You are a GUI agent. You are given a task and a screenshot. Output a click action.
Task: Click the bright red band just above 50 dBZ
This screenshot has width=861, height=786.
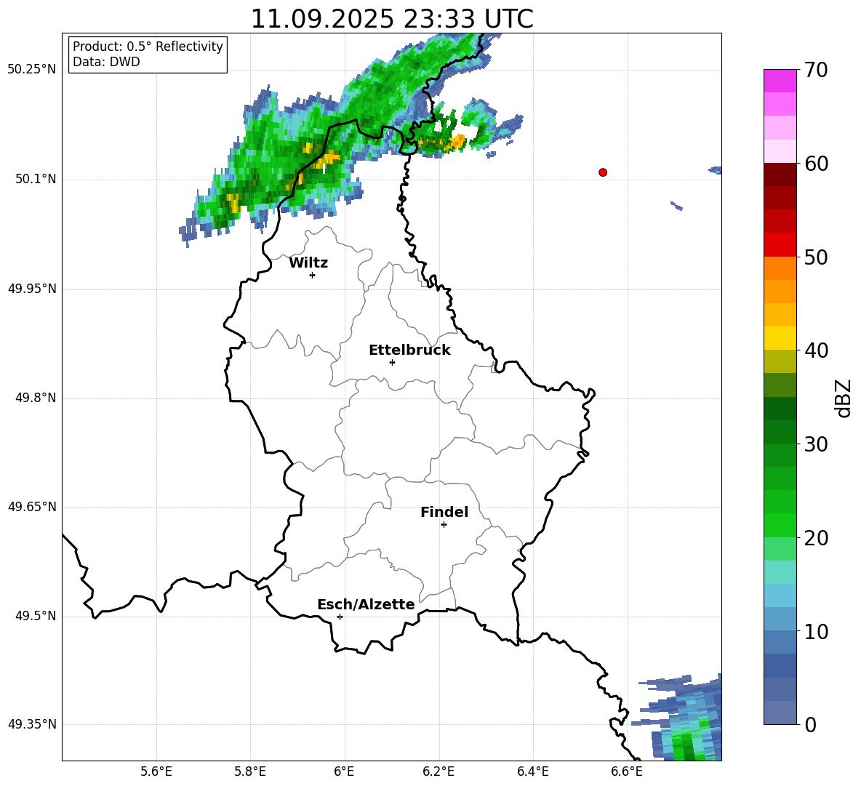tap(780, 245)
